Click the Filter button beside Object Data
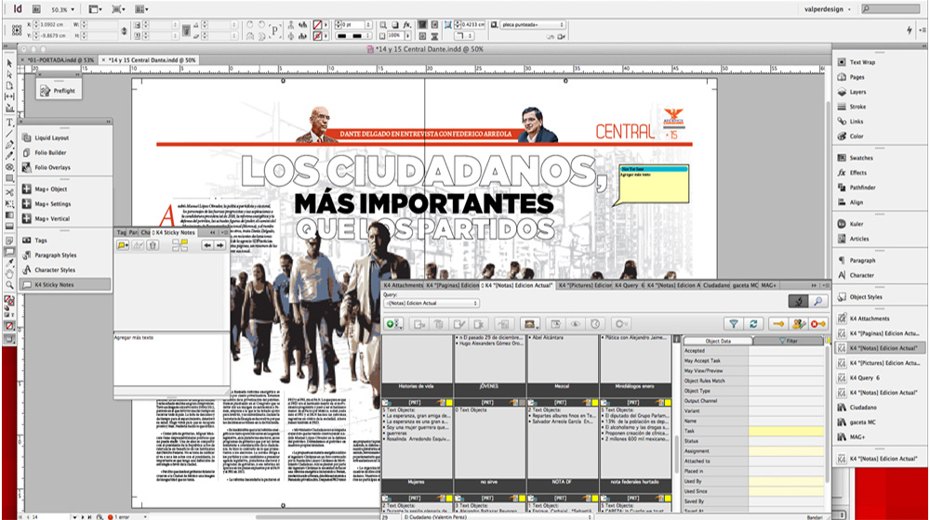Image resolution: width=930 pixels, height=520 pixels. click(x=786, y=341)
